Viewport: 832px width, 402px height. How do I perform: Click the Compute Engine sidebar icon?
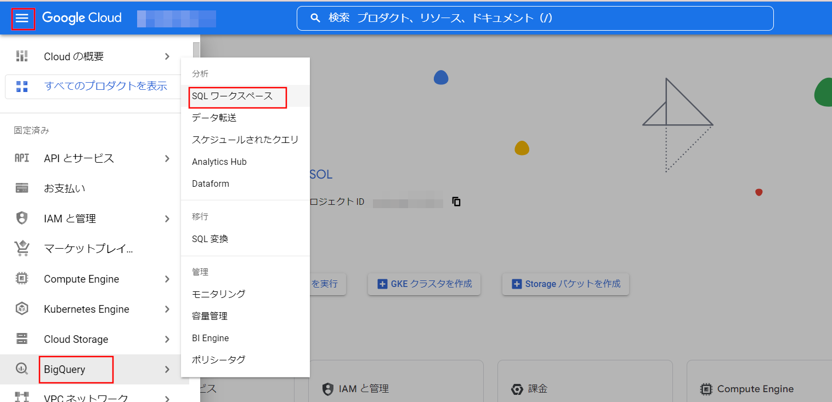click(21, 279)
